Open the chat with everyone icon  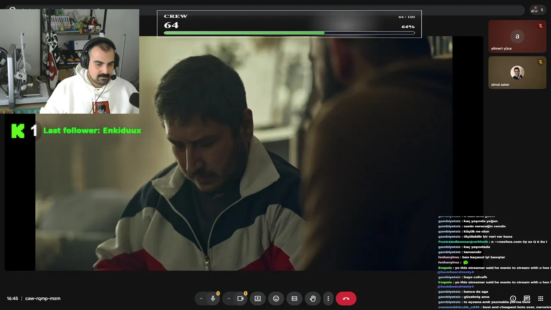pyautogui.click(x=526, y=298)
